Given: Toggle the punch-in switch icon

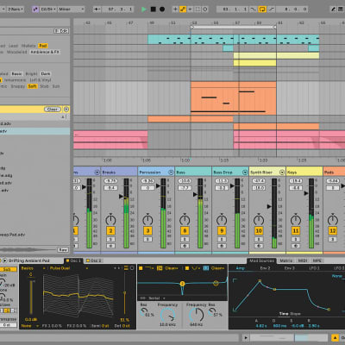Looking at the screenshot, I should [253, 9].
